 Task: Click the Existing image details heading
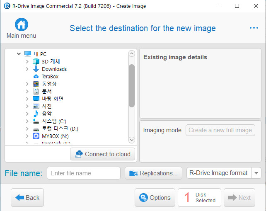coord(175,57)
